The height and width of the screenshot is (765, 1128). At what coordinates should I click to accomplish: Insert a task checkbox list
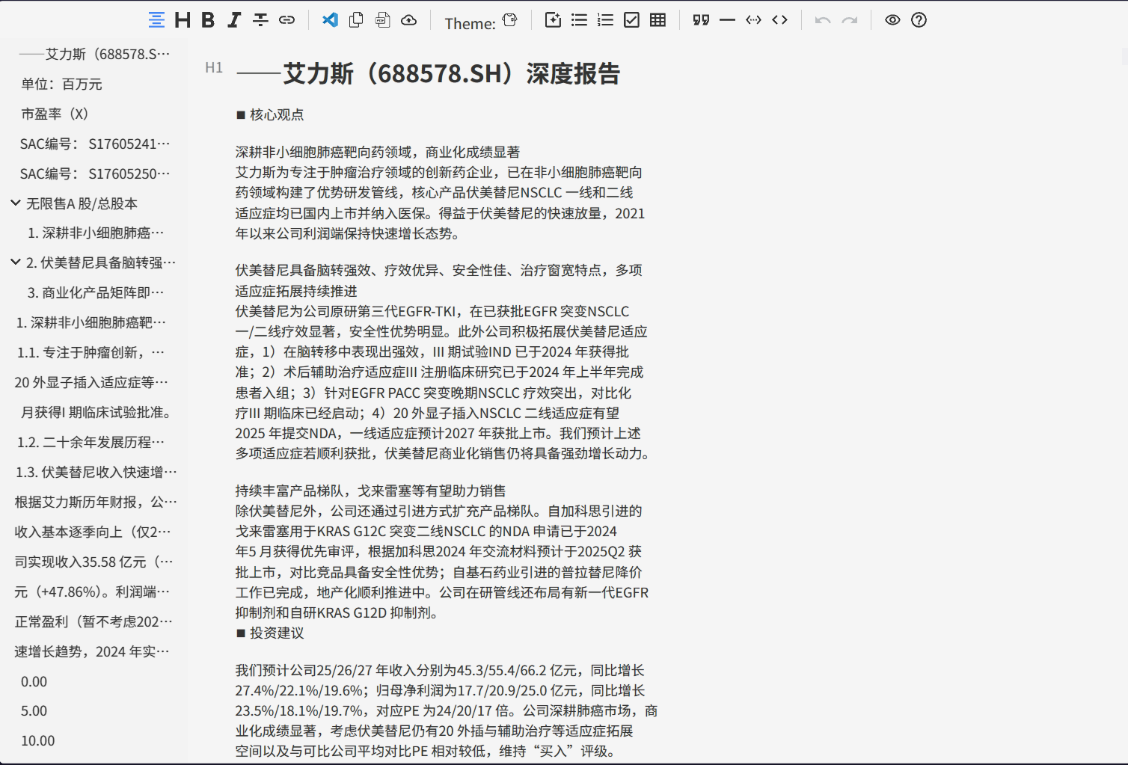pos(631,20)
